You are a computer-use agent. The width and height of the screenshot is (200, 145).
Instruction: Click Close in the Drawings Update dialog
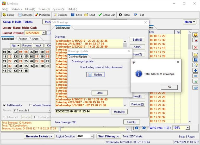pos(100,93)
